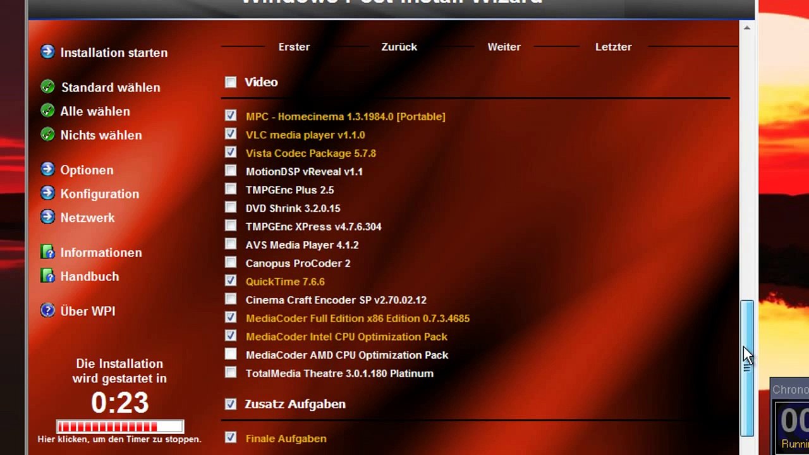Go to the Erster page
This screenshot has width=809, height=455.
[x=294, y=47]
